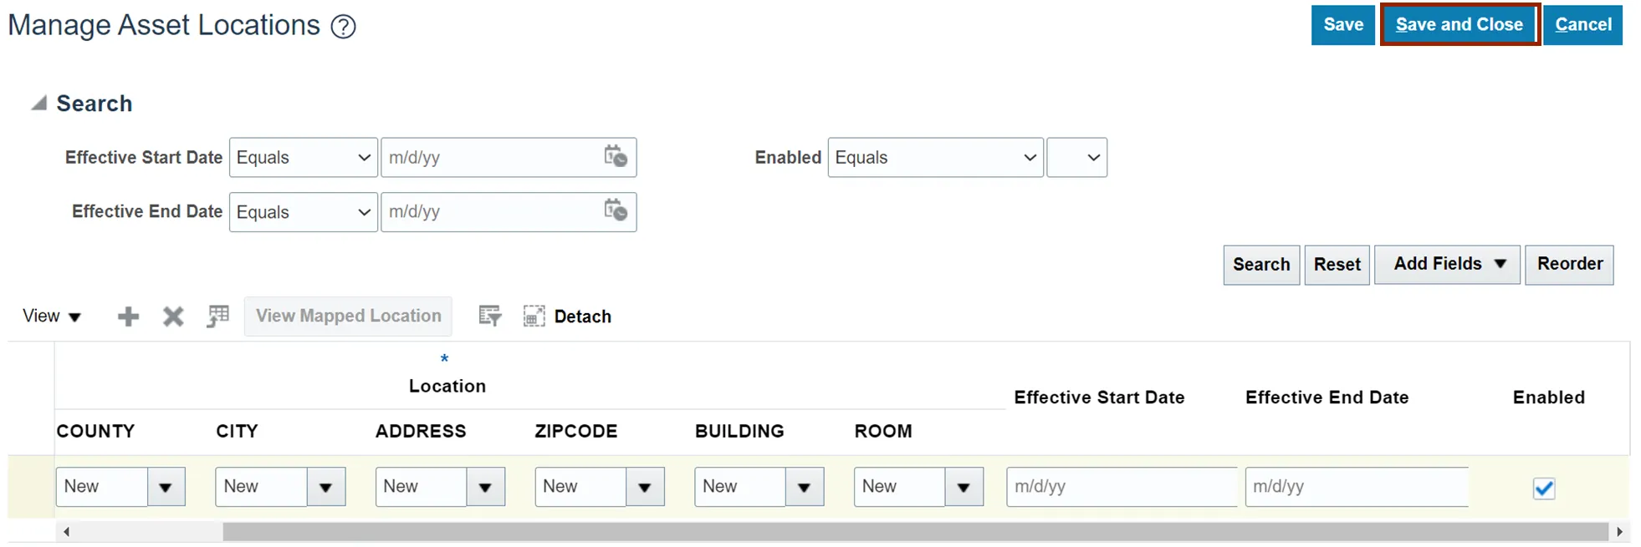Click the row's Effective Start Date field
Image resolution: width=1641 pixels, height=547 pixels.
point(1122,487)
